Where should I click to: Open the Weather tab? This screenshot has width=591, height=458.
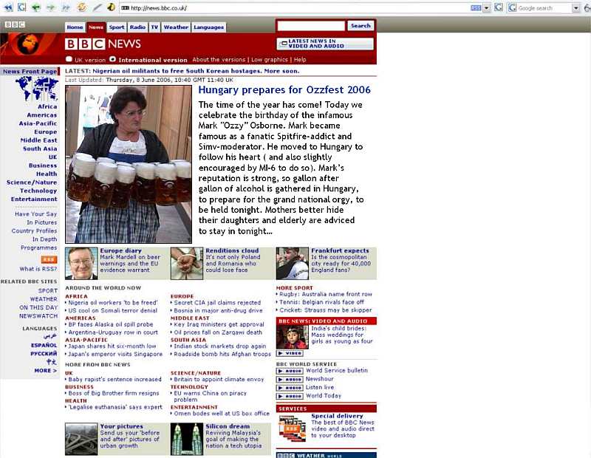click(176, 27)
